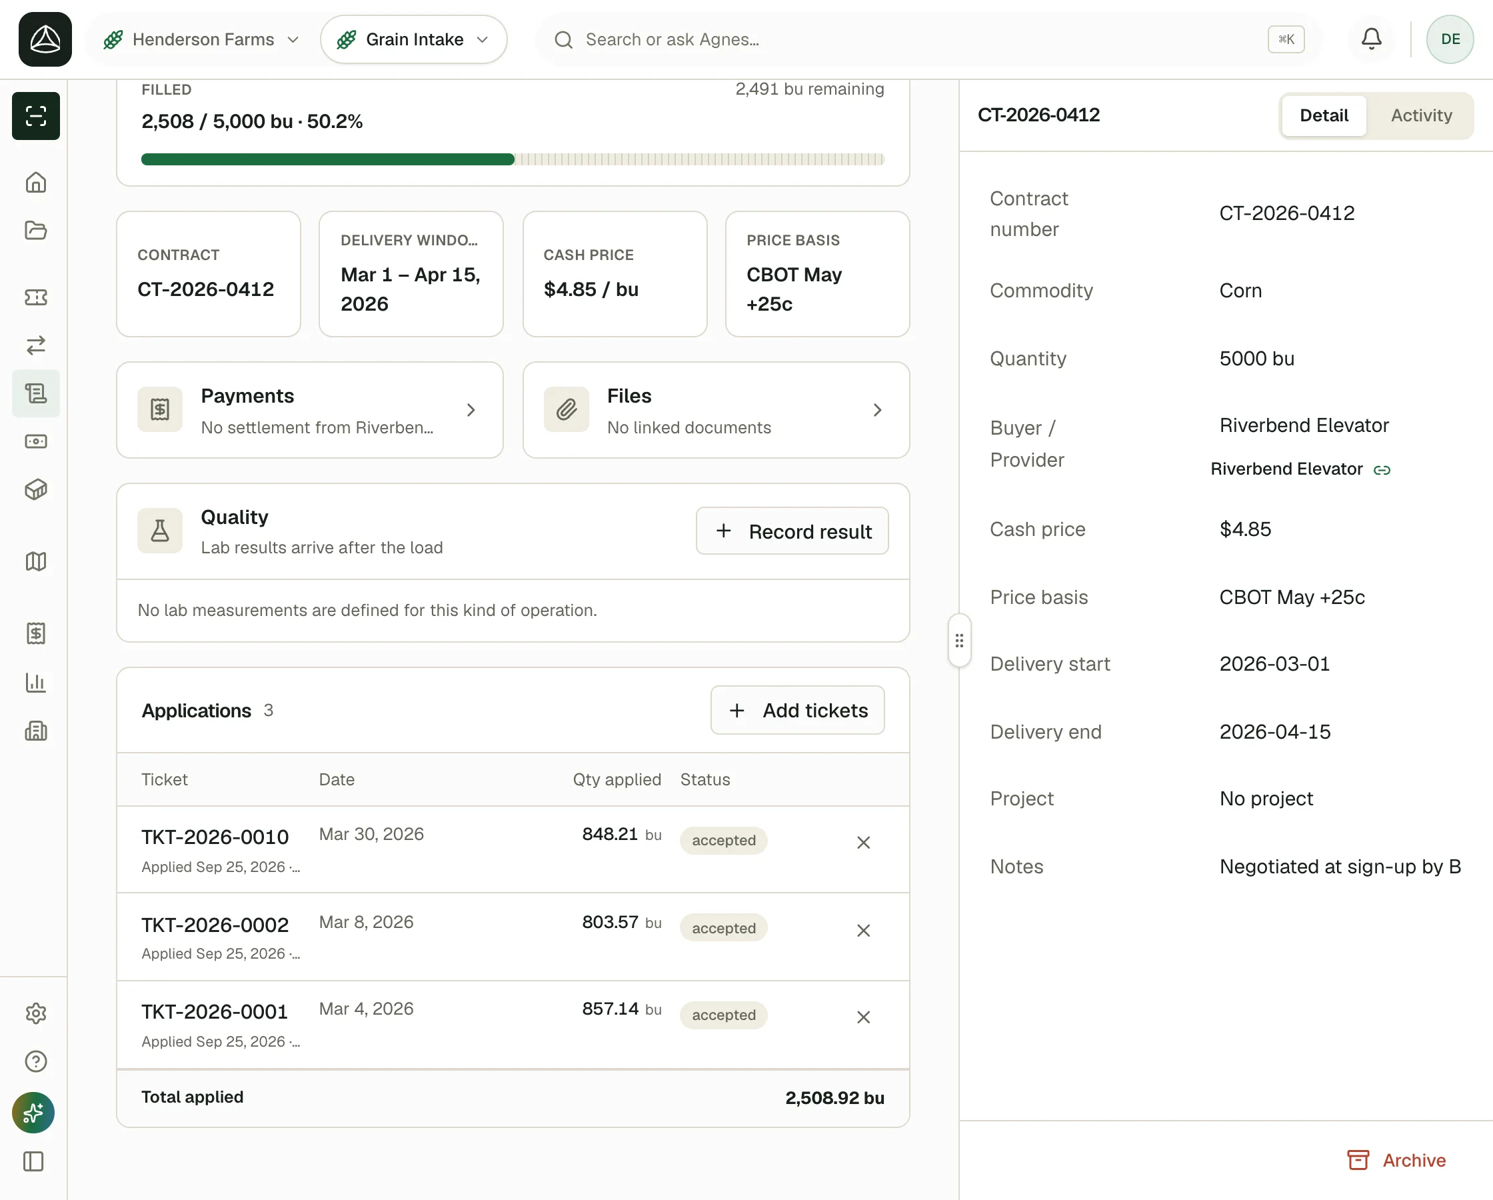Open the transfers arrows icon in sidebar
The height and width of the screenshot is (1200, 1493).
(36, 345)
